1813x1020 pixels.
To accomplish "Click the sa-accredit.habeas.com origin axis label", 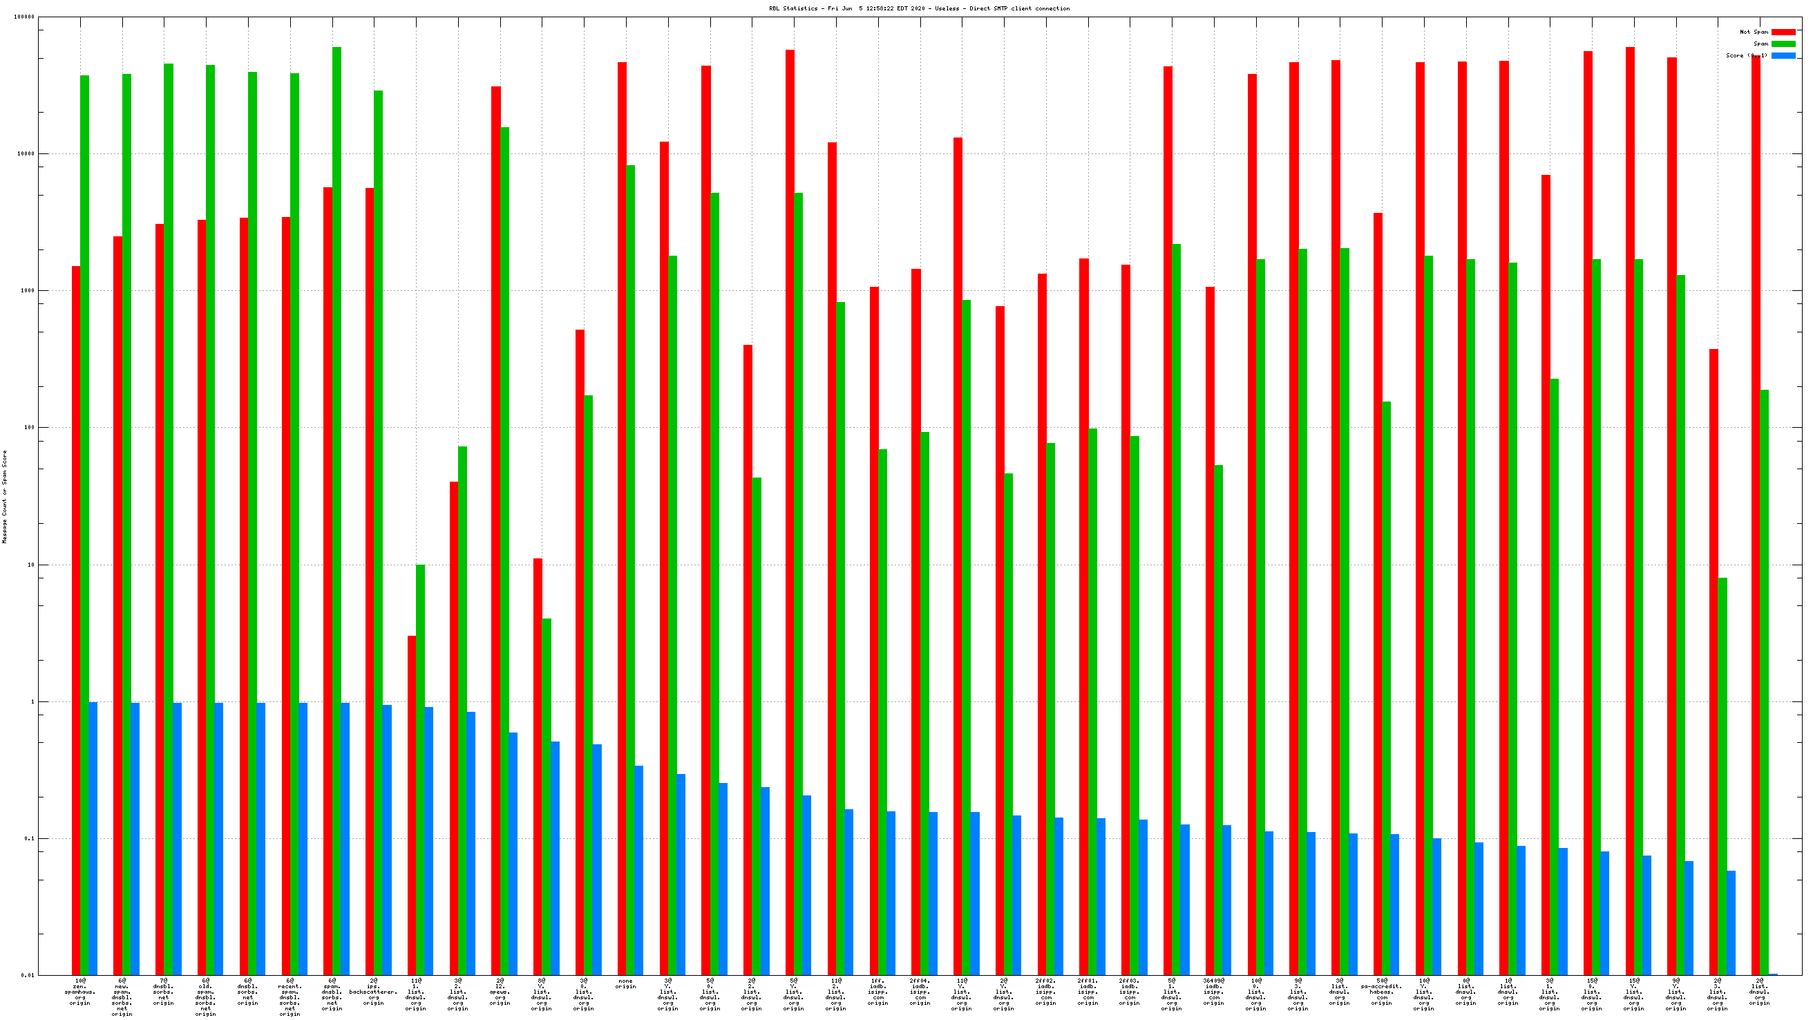I will 1381,991.
